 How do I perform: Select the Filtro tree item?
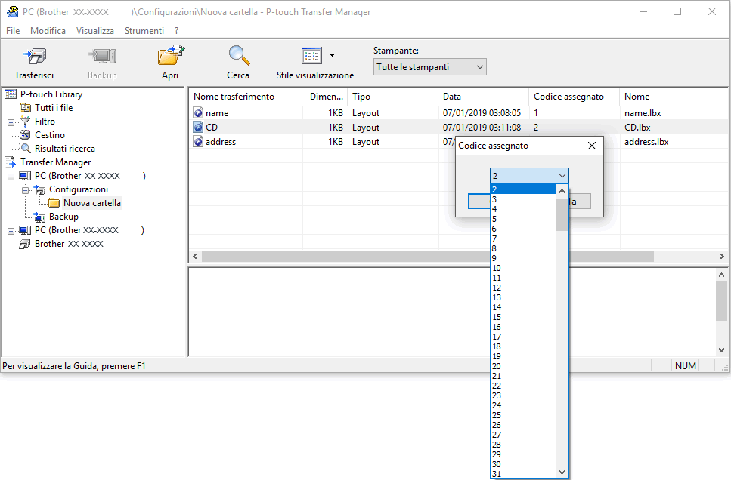45,121
